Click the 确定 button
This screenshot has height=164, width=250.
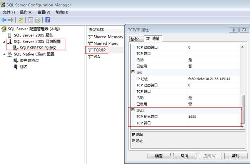[x=159, y=156]
